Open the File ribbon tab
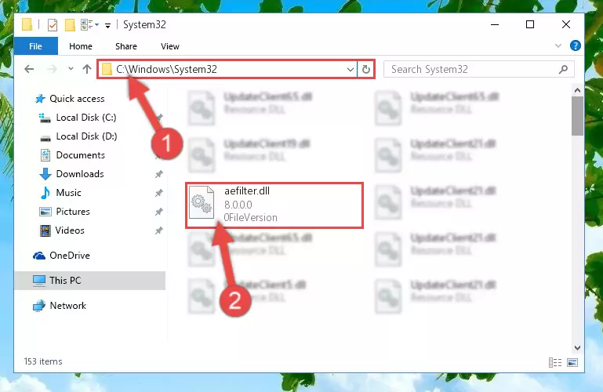603x392 pixels. pos(36,46)
